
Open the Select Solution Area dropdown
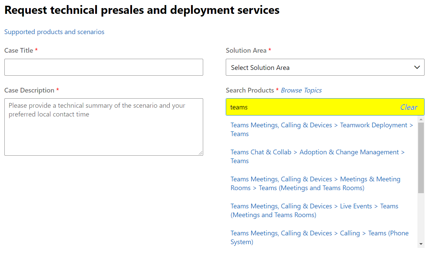321,67
